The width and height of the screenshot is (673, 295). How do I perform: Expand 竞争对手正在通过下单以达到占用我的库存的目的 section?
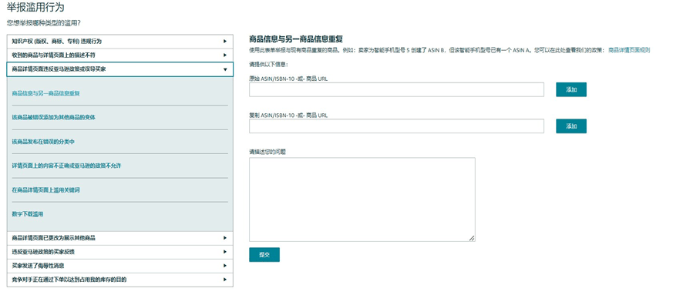pos(119,280)
